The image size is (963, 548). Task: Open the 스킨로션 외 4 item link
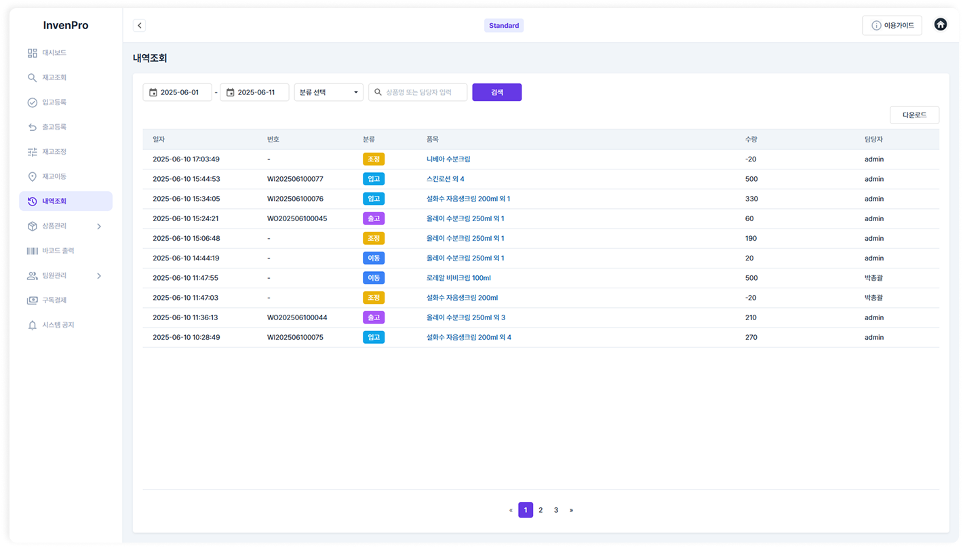click(x=446, y=179)
